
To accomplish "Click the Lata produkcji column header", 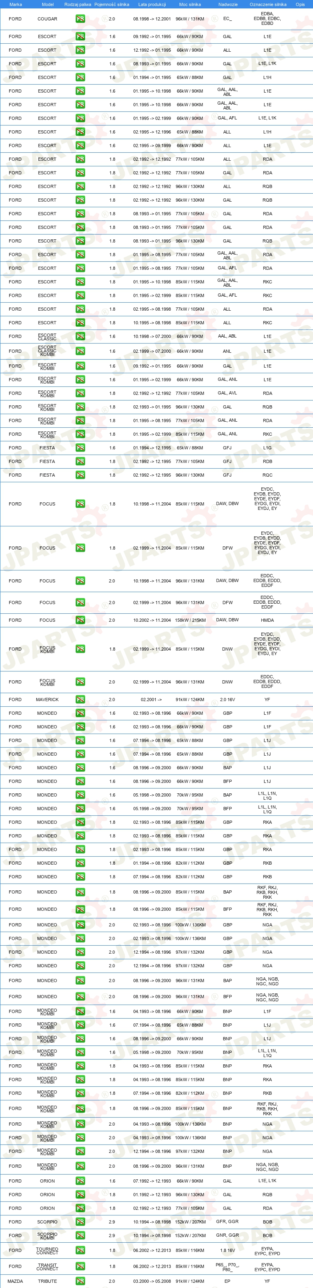I will (152, 4).
